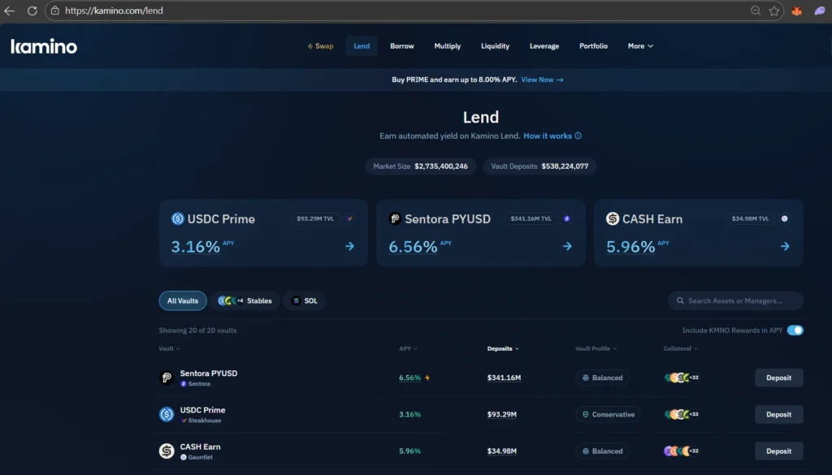Expand the More navigation dropdown
The width and height of the screenshot is (832, 475).
coord(640,46)
